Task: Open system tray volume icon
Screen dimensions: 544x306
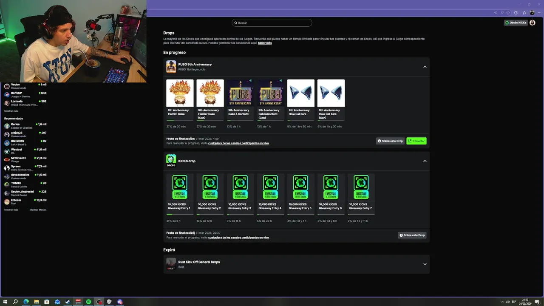Action: [507, 302]
